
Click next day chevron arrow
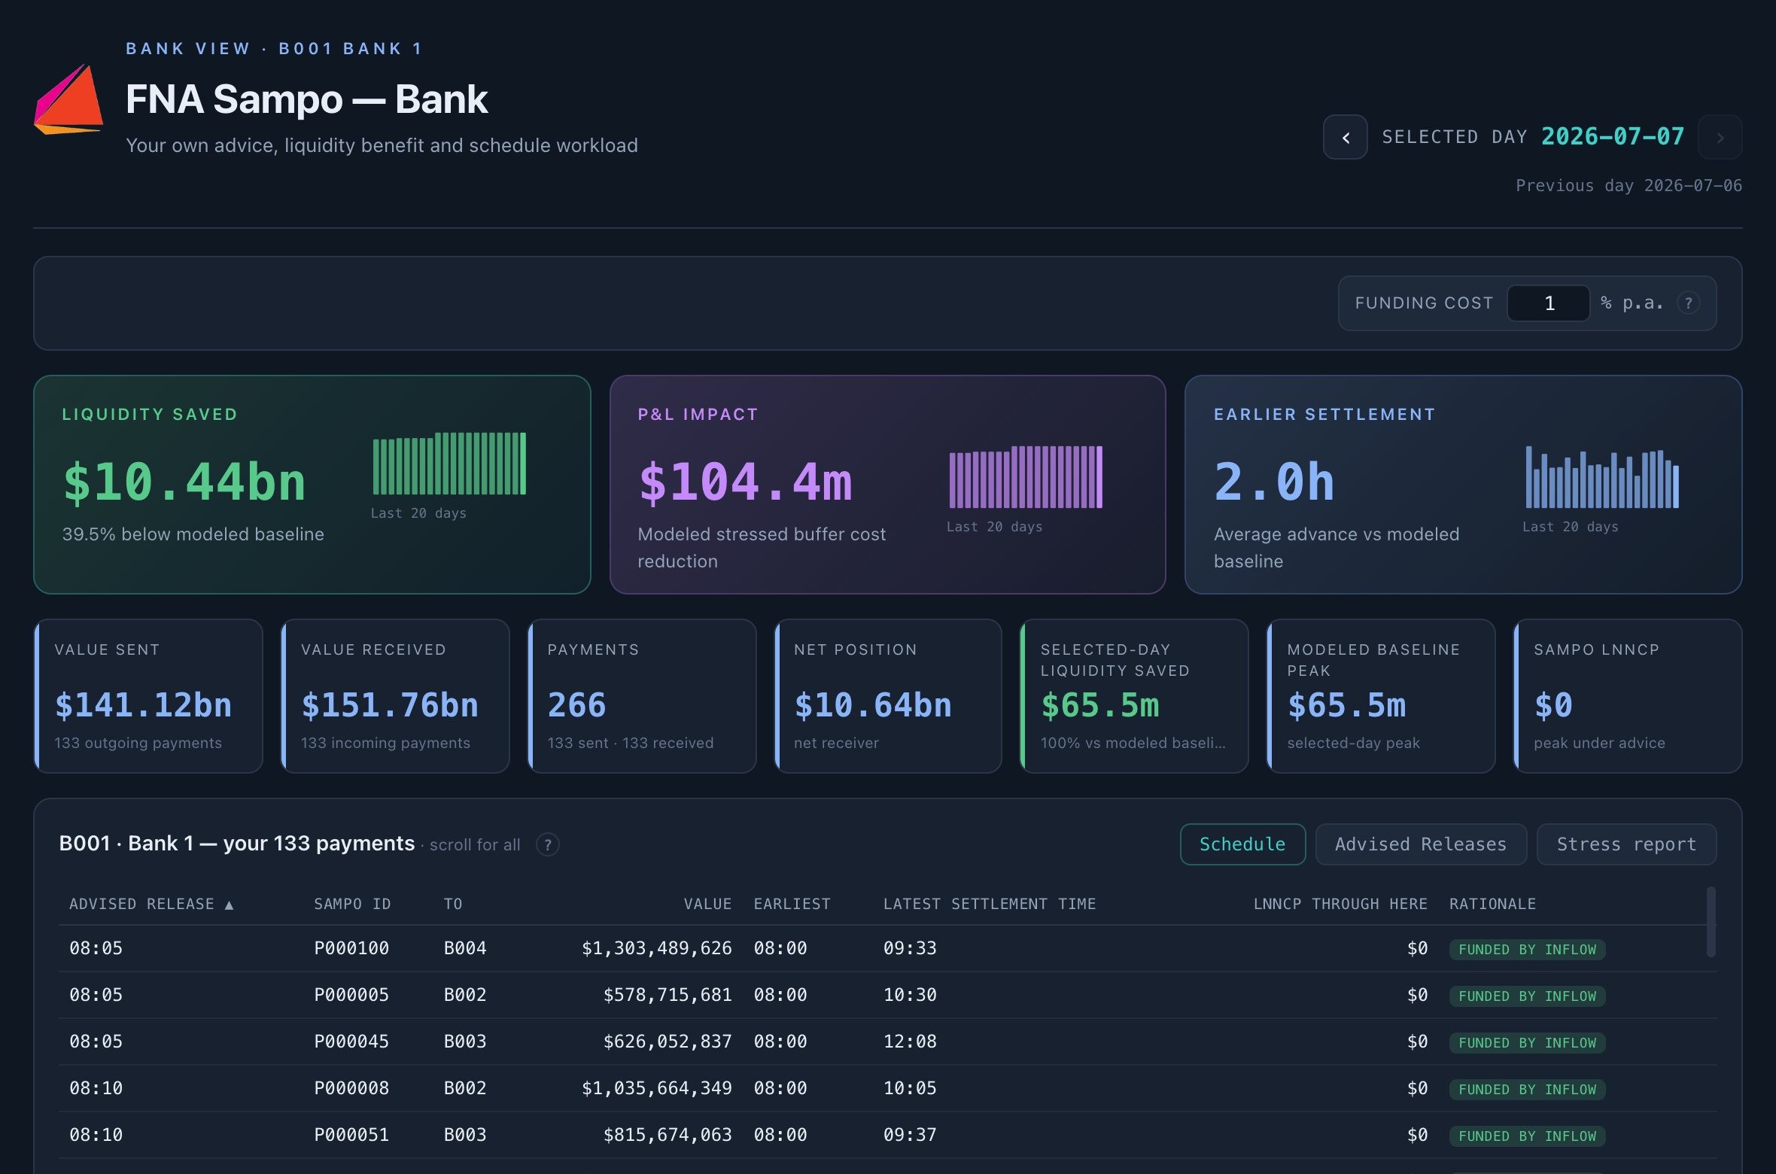point(1720,137)
